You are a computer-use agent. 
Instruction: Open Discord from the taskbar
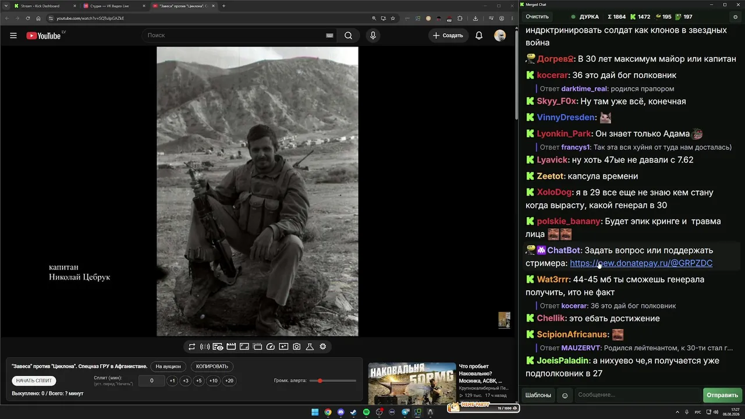[340, 412]
